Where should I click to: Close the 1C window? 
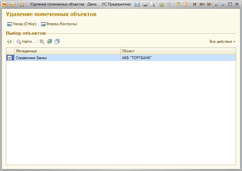coord(237,4)
